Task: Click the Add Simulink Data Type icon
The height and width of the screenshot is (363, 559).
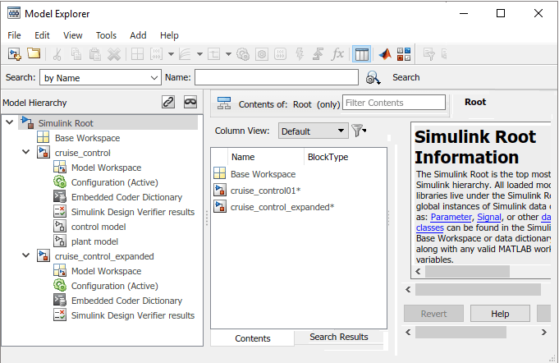Action: [213, 54]
